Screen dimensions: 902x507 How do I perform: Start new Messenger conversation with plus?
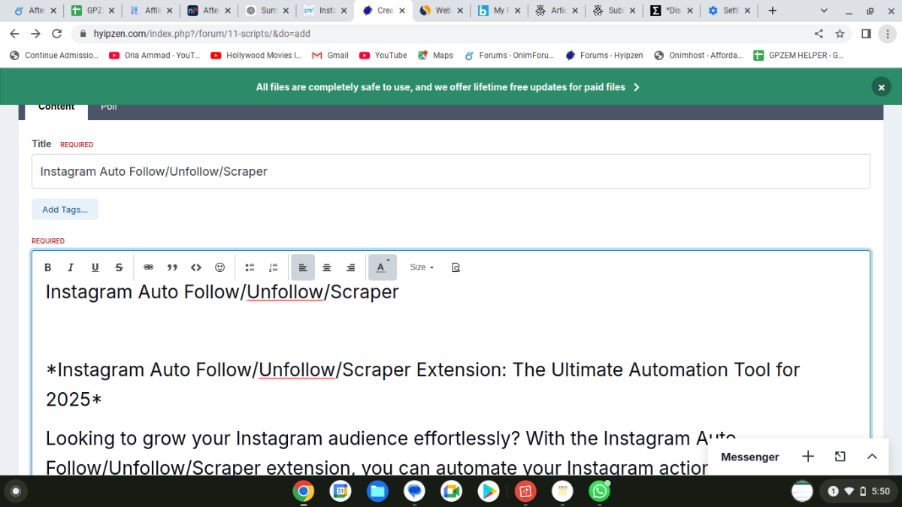(x=808, y=457)
